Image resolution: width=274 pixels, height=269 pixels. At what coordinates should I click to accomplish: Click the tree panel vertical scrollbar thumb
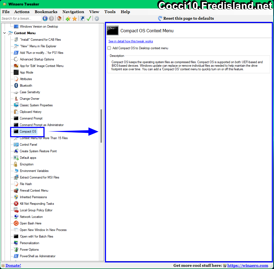(101, 126)
